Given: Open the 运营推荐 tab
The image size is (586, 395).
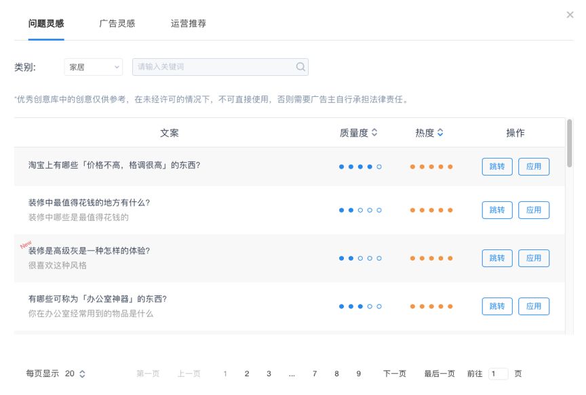Looking at the screenshot, I should [189, 24].
